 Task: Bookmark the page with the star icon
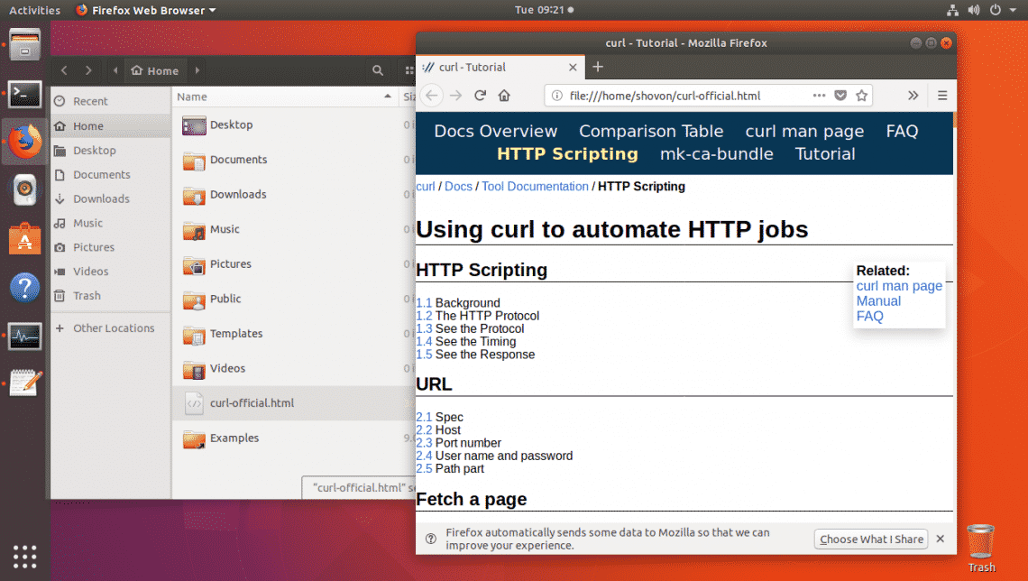point(861,95)
